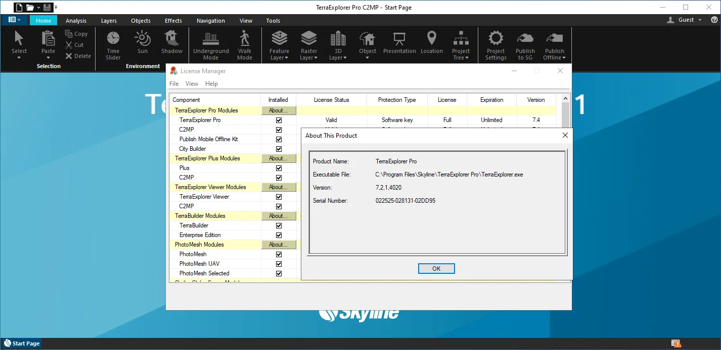The width and height of the screenshot is (721, 350).
Task: Click the Save disk icon in title bar
Action: (47, 7)
